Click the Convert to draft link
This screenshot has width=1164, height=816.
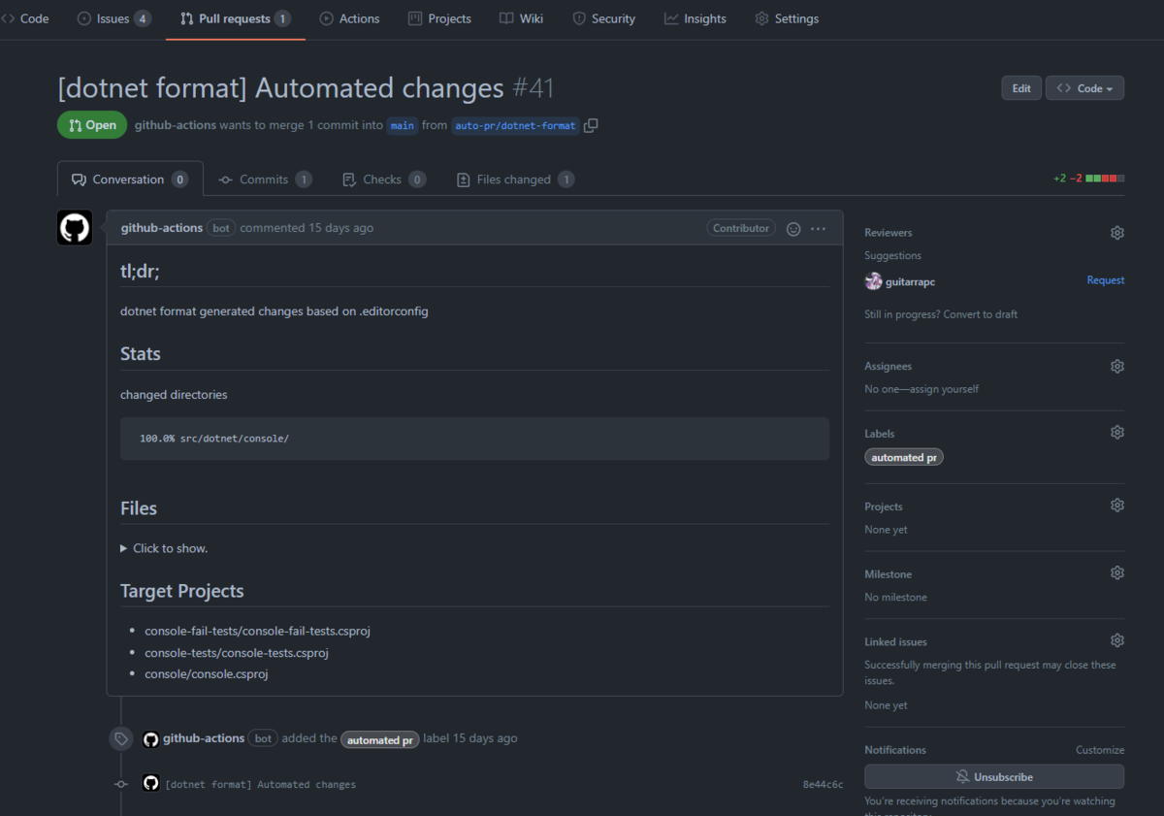tap(979, 314)
